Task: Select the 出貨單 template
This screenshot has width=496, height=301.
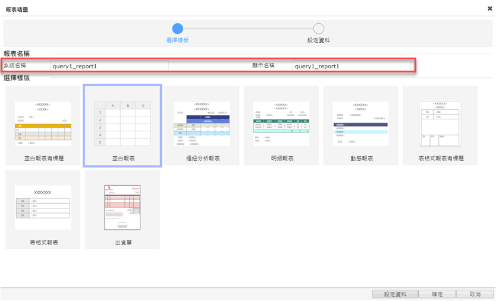Action: click(x=123, y=210)
